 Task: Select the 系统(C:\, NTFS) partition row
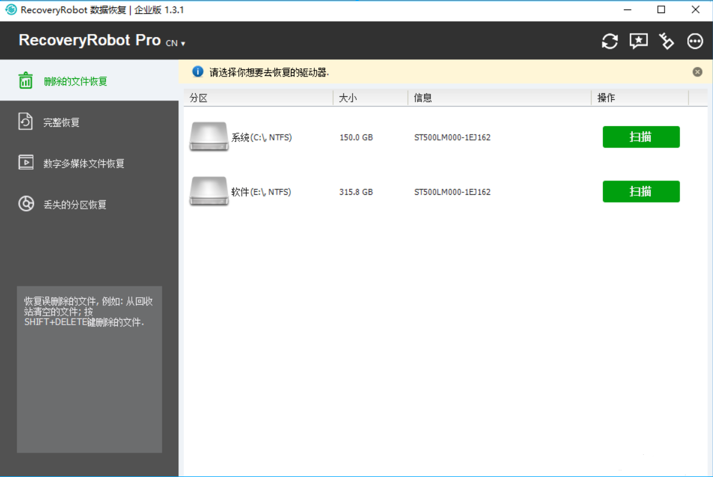(x=445, y=137)
